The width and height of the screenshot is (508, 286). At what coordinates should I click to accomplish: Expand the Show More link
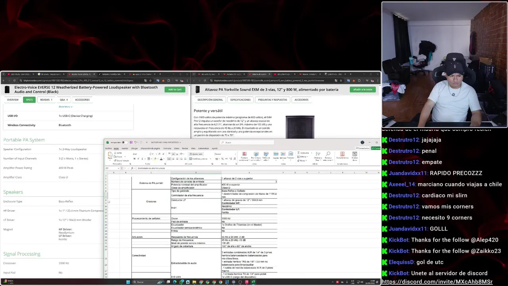click(x=65, y=106)
